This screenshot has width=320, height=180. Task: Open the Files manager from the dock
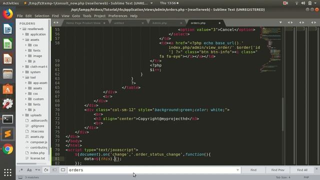(x=8, y=73)
